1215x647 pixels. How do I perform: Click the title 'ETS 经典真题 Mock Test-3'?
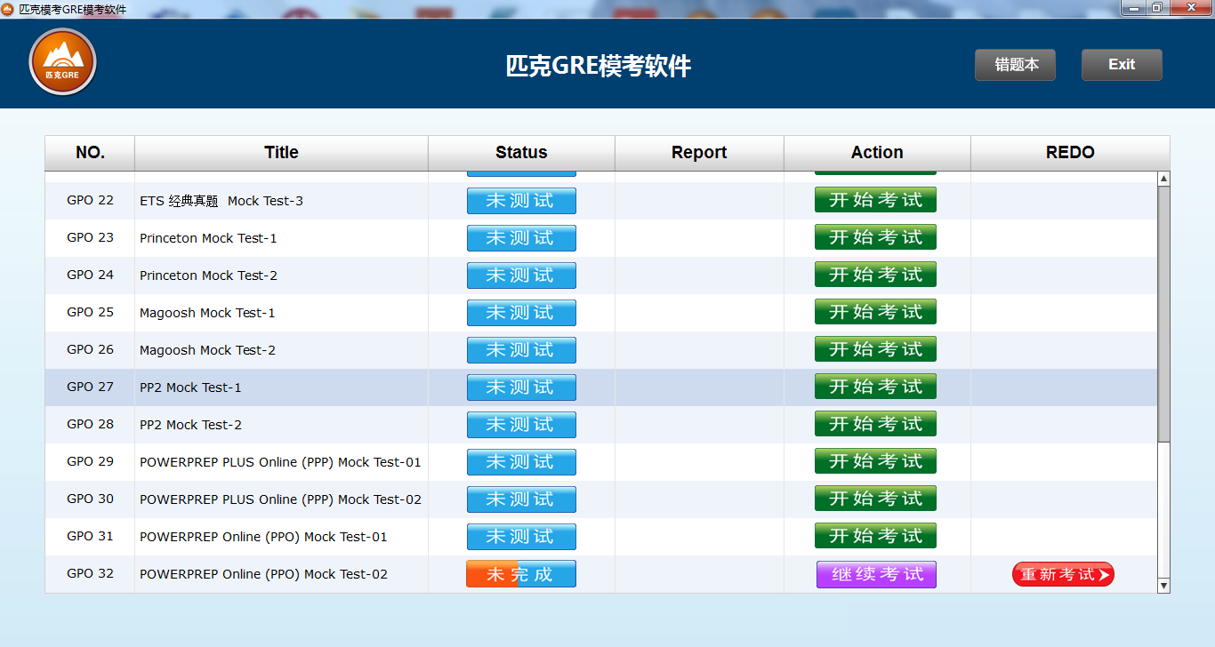(221, 201)
